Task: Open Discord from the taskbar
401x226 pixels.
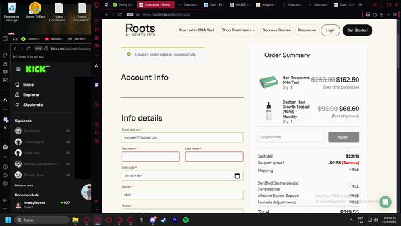Action: coord(153,220)
